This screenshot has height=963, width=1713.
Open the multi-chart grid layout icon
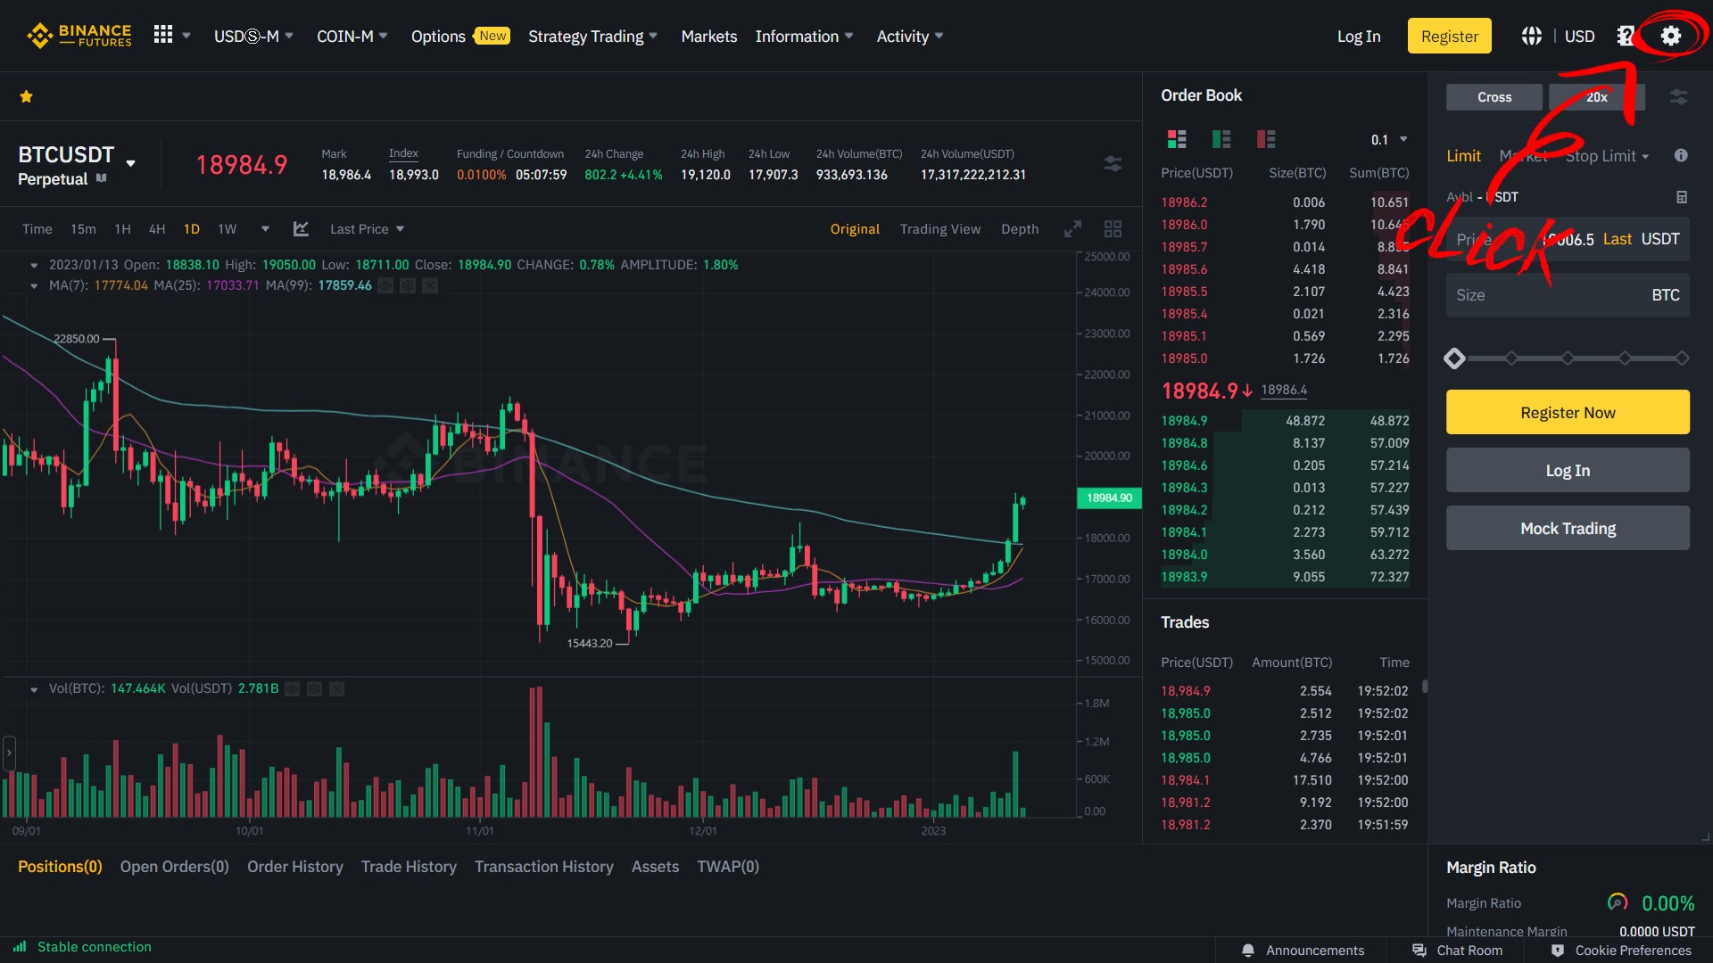click(x=1113, y=229)
